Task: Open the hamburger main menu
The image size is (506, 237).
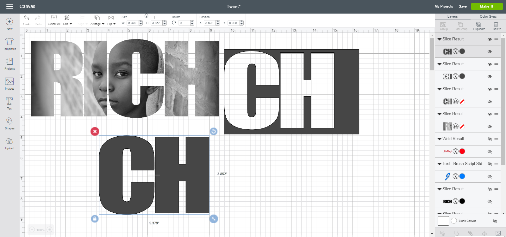Action: click(x=10, y=6)
